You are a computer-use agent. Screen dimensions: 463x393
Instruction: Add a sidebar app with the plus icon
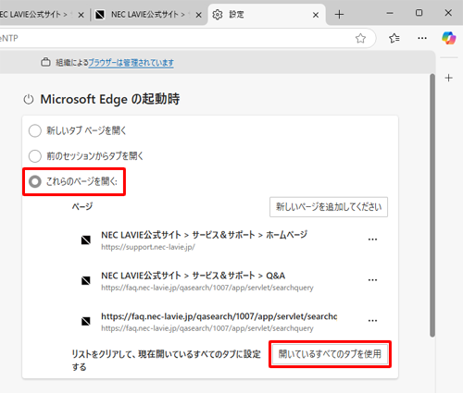click(448, 78)
